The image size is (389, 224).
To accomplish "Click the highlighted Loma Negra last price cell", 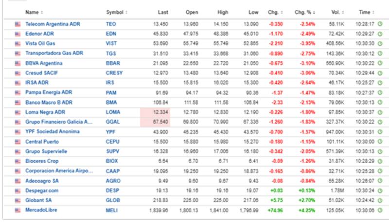I will [x=156, y=112].
